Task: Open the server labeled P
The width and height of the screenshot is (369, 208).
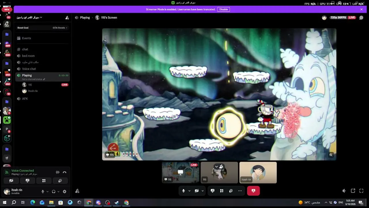Action: click(7, 129)
